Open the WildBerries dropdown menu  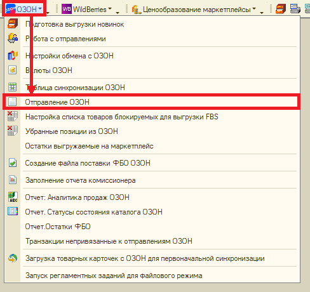[x=86, y=10]
